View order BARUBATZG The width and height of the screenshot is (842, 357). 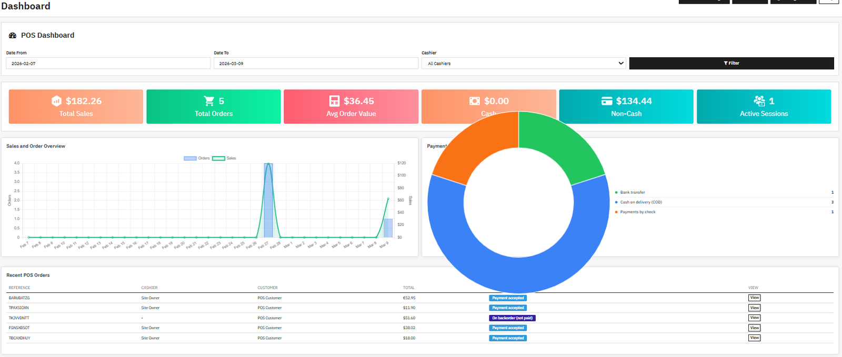click(754, 298)
